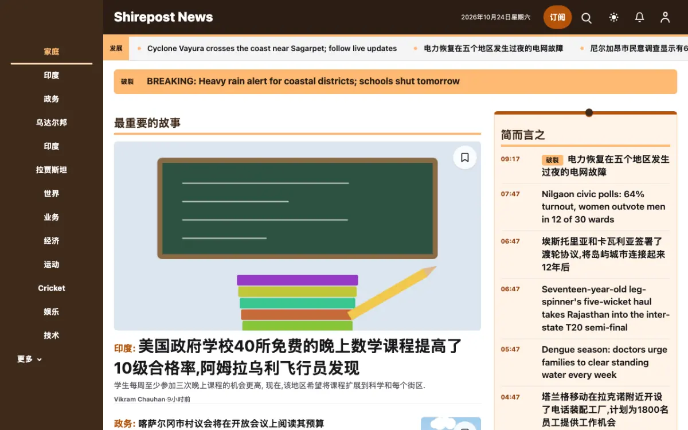The image size is (688, 430).
Task: Open 技术 section in sidebar
Action: coord(52,335)
